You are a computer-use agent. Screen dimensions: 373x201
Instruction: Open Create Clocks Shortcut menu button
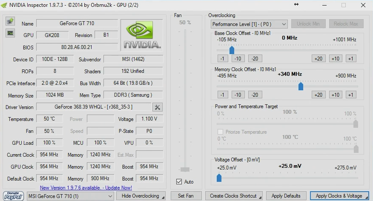pyautogui.click(x=234, y=196)
